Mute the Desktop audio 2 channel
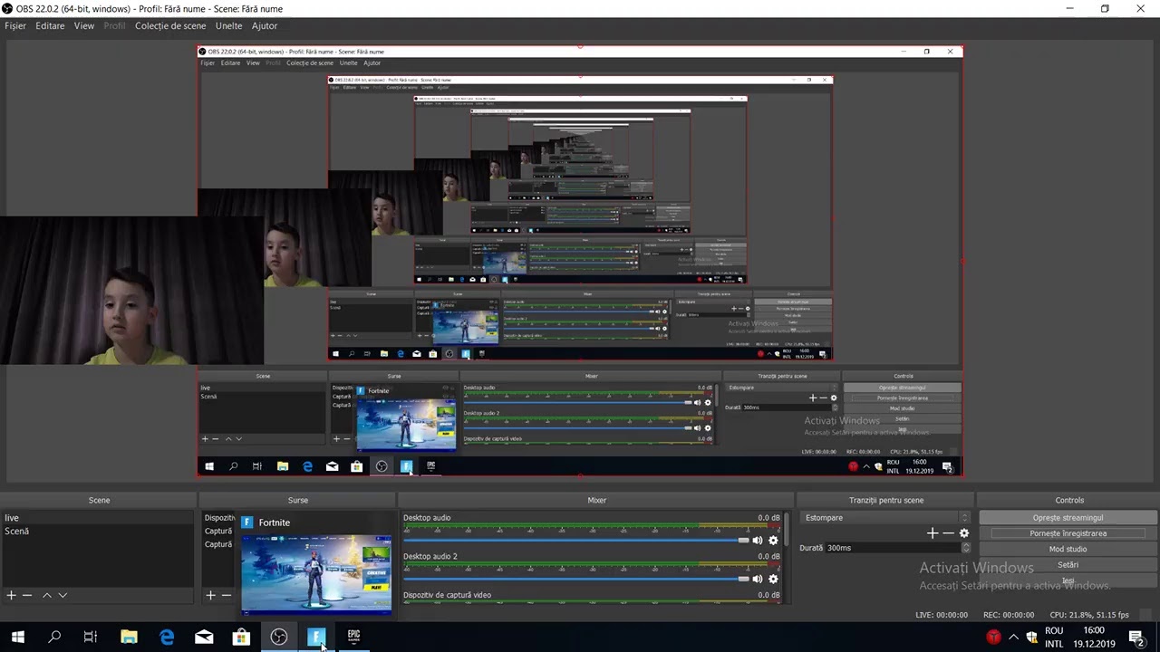The width and height of the screenshot is (1160, 652). 758,579
